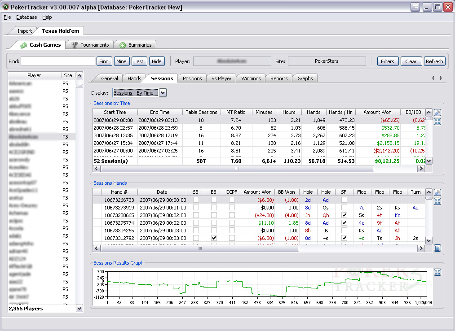Viewport: 455px width, 331px height.
Task: Click the Refresh button
Action: coord(434,61)
